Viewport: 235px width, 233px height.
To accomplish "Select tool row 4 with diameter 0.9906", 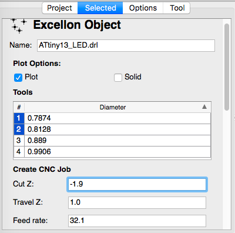I will 112,152.
